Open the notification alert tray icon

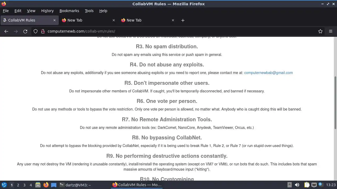[x=321, y=185]
